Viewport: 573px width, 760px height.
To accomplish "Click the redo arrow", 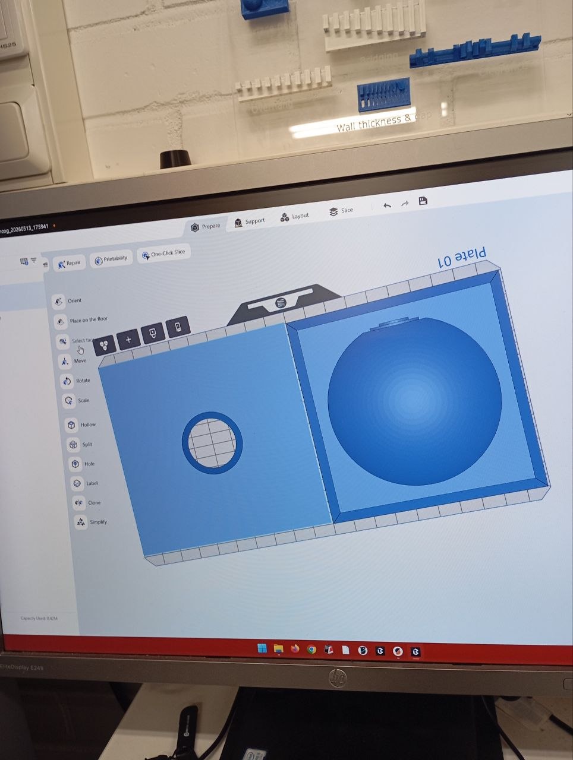I will [x=405, y=203].
